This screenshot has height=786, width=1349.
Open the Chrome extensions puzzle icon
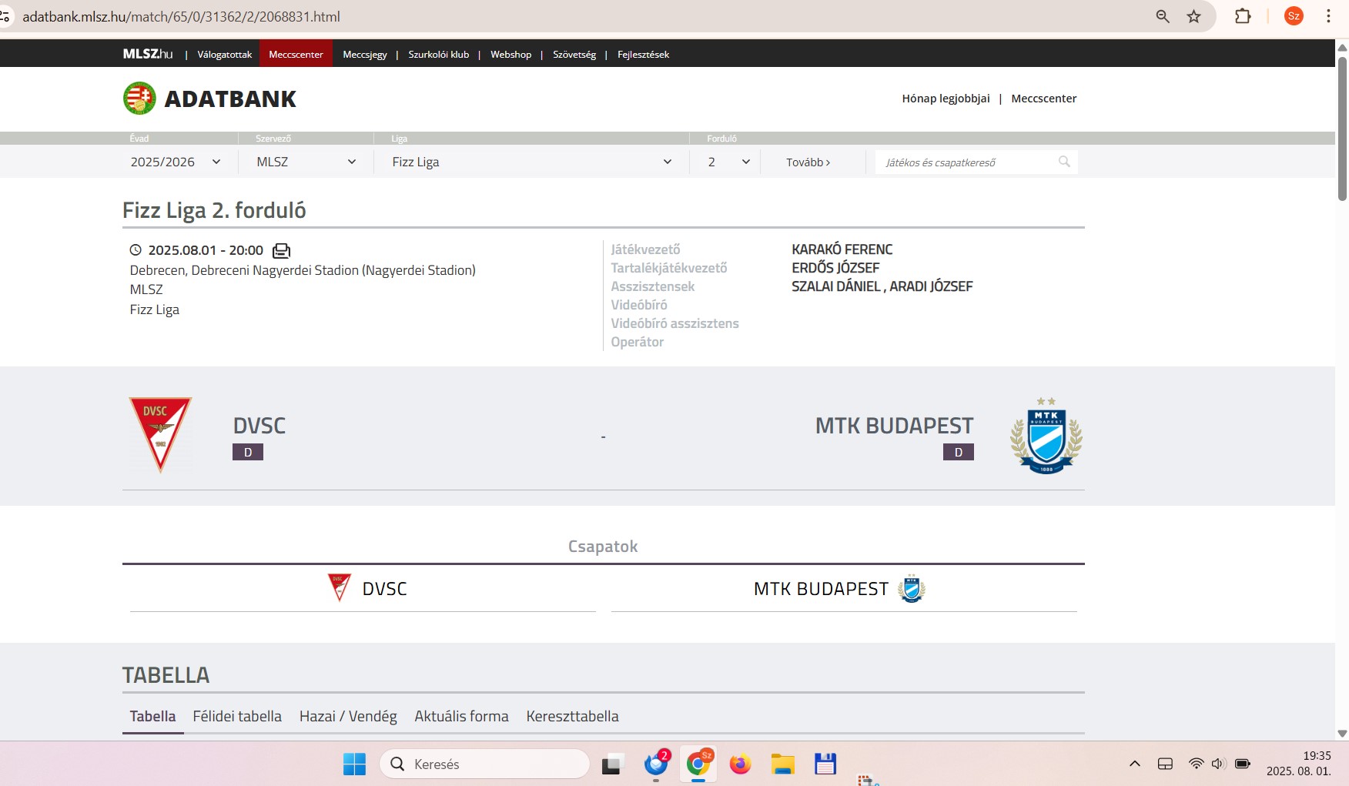[x=1243, y=16]
